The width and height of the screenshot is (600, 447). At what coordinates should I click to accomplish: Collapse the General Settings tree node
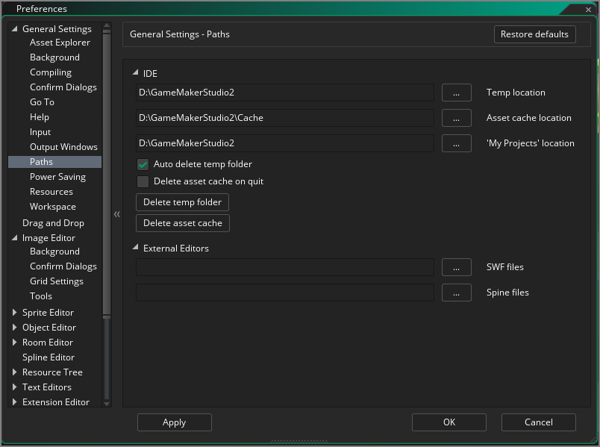(14, 28)
